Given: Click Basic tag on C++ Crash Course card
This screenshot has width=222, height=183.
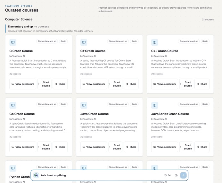Looking at the screenshot, I should tap(205, 41).
